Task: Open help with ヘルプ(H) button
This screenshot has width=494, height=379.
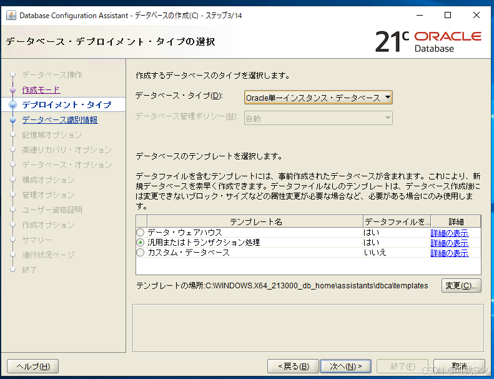Action: point(32,366)
